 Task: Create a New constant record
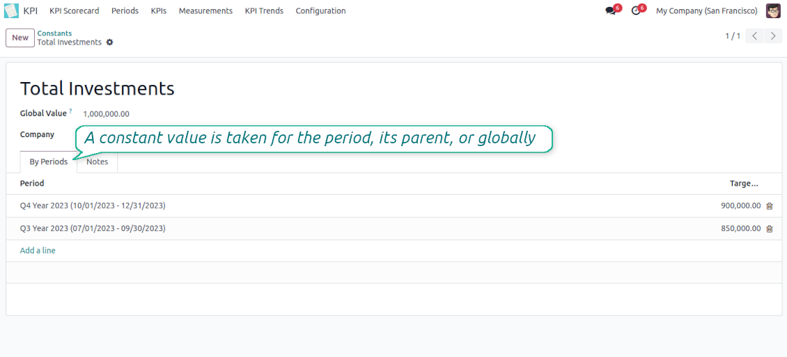click(20, 38)
